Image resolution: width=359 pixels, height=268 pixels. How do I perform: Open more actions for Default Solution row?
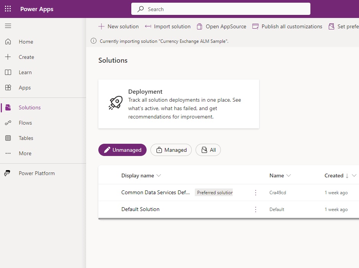pos(256,210)
